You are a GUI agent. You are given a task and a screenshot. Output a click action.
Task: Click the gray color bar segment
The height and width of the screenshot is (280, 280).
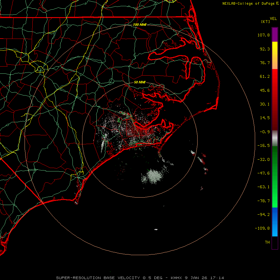275,138
